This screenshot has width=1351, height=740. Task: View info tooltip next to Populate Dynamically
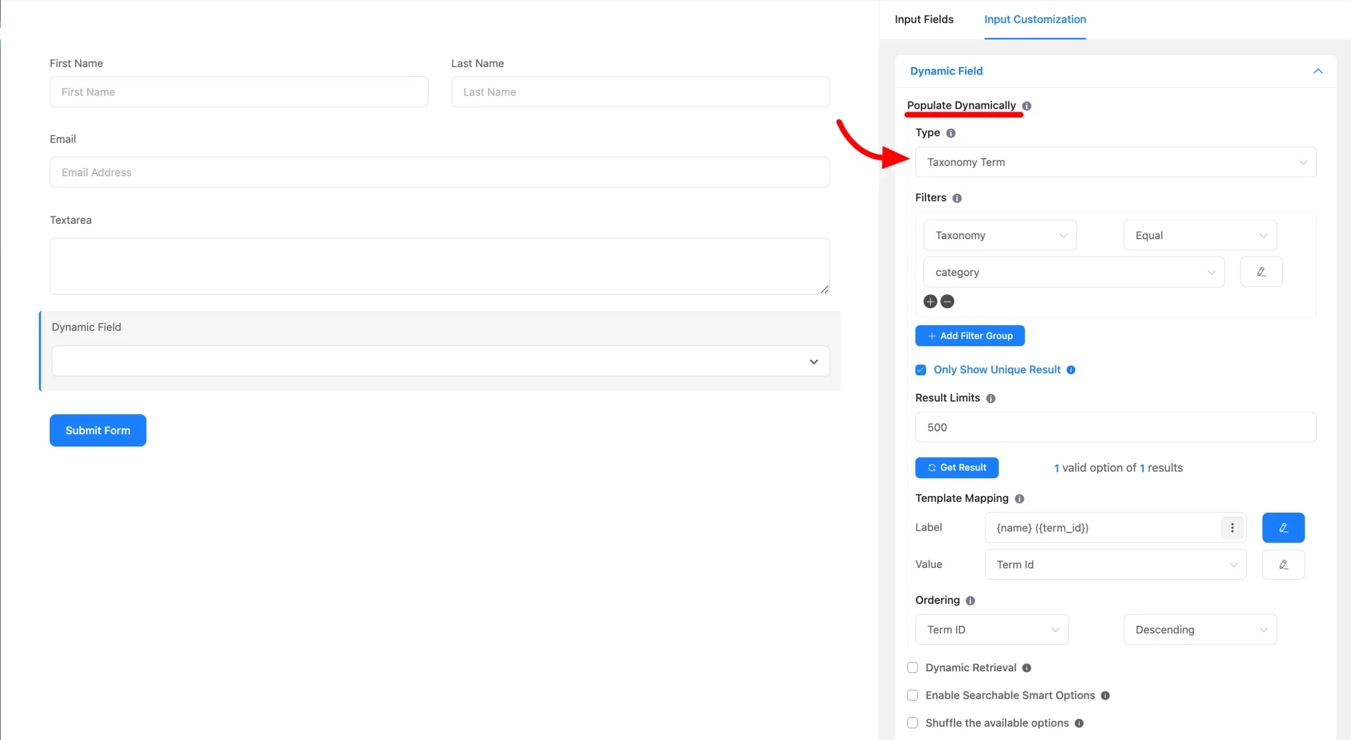tap(1026, 106)
